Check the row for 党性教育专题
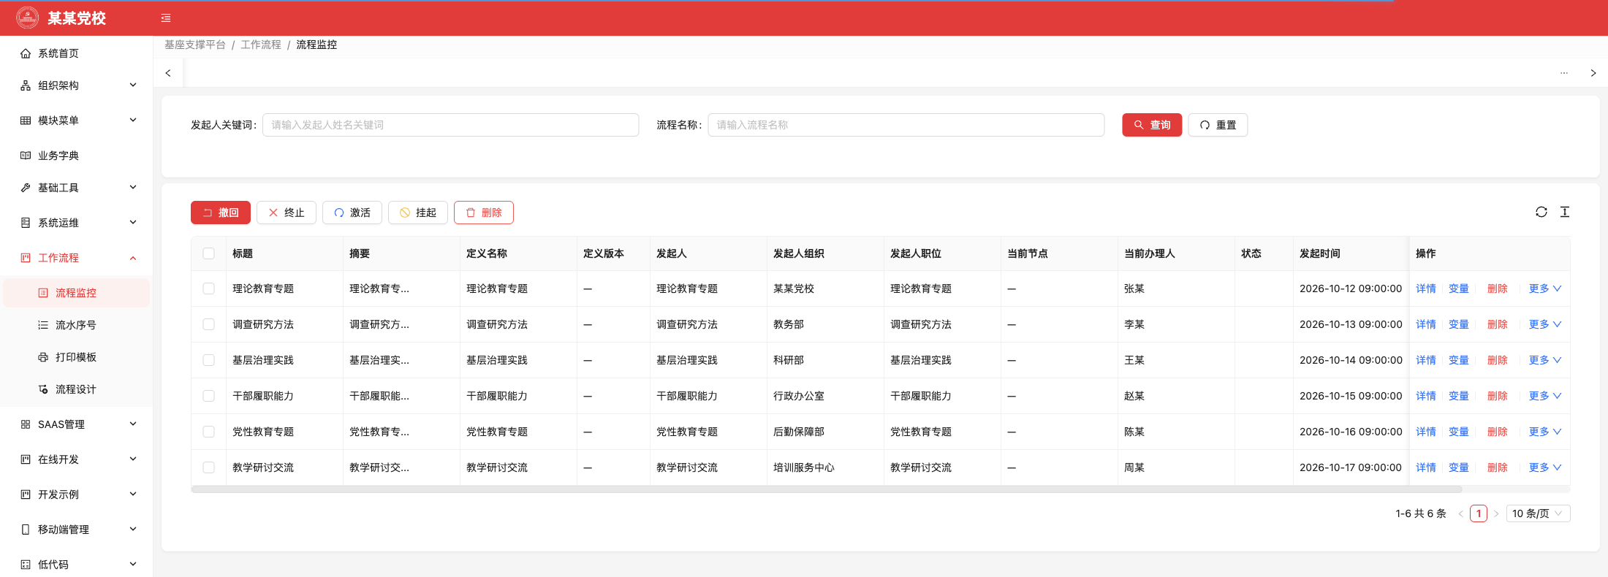The image size is (1608, 577). 209,432
